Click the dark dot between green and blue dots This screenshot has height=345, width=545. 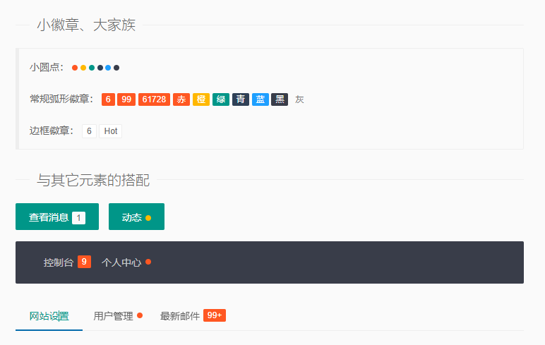[100, 68]
